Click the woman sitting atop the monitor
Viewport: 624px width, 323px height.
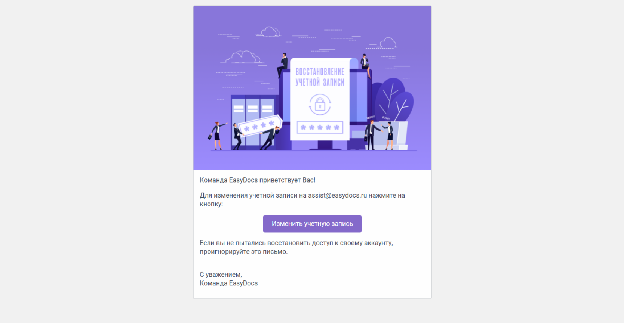[x=365, y=65]
